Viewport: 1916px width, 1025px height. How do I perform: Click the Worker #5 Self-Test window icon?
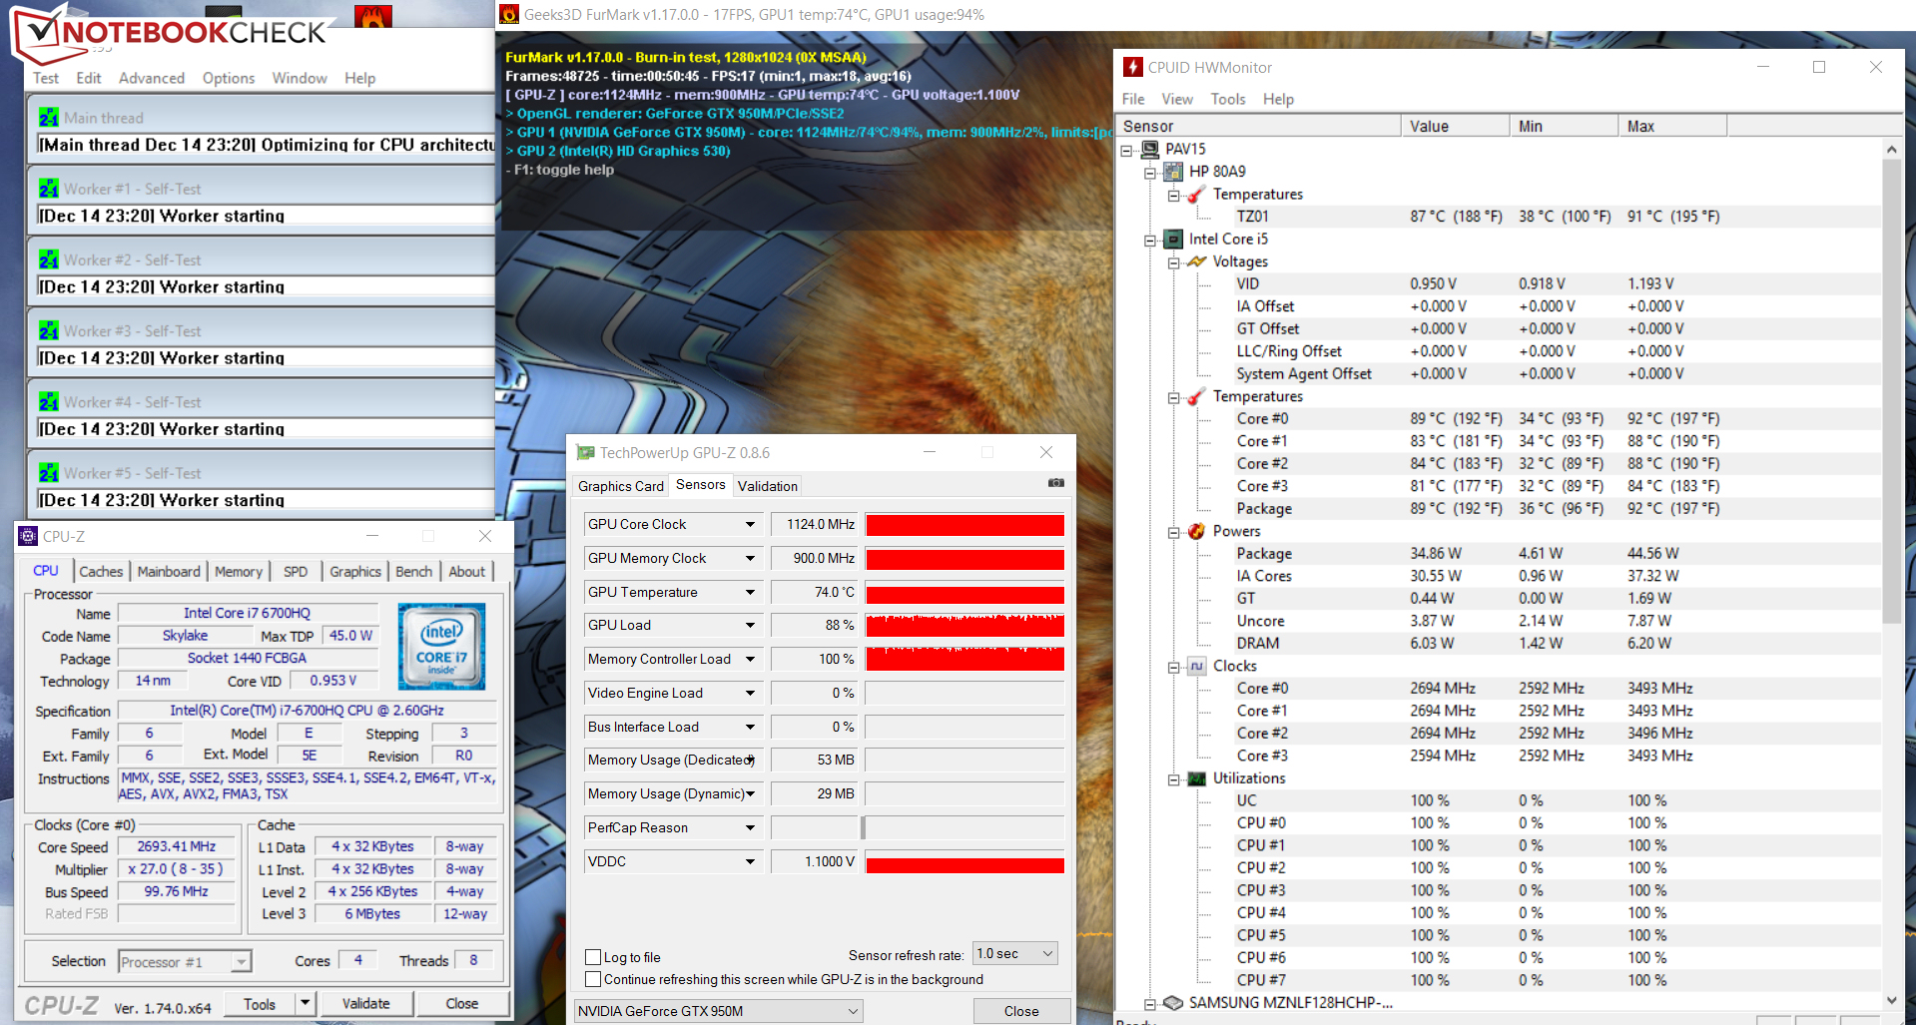tap(48, 472)
